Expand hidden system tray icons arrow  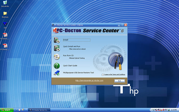(151, 110)
